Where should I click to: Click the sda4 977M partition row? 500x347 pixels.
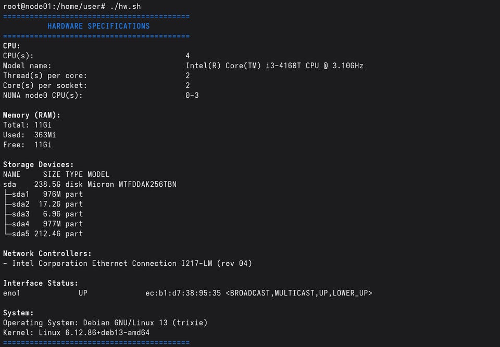click(43, 224)
